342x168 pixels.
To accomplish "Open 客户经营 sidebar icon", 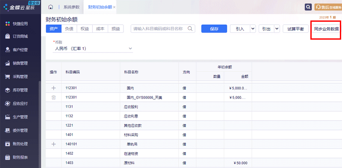I will click(8, 50).
